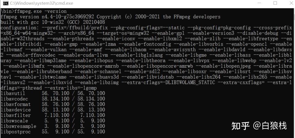Click the libavdevice library name

(x=15, y=110)
